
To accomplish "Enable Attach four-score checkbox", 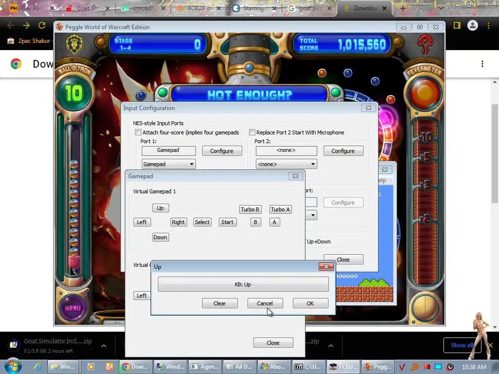I will [x=138, y=132].
